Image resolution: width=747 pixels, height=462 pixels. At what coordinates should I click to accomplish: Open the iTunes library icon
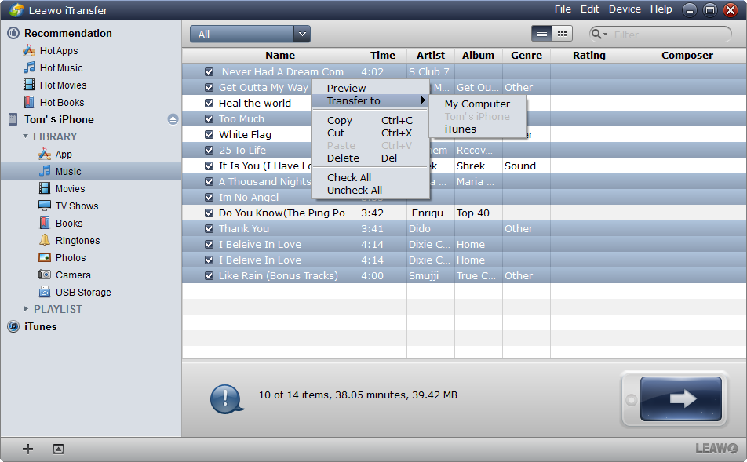13,327
